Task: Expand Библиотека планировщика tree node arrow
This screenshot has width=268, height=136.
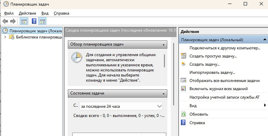Action: click(x=5, y=37)
